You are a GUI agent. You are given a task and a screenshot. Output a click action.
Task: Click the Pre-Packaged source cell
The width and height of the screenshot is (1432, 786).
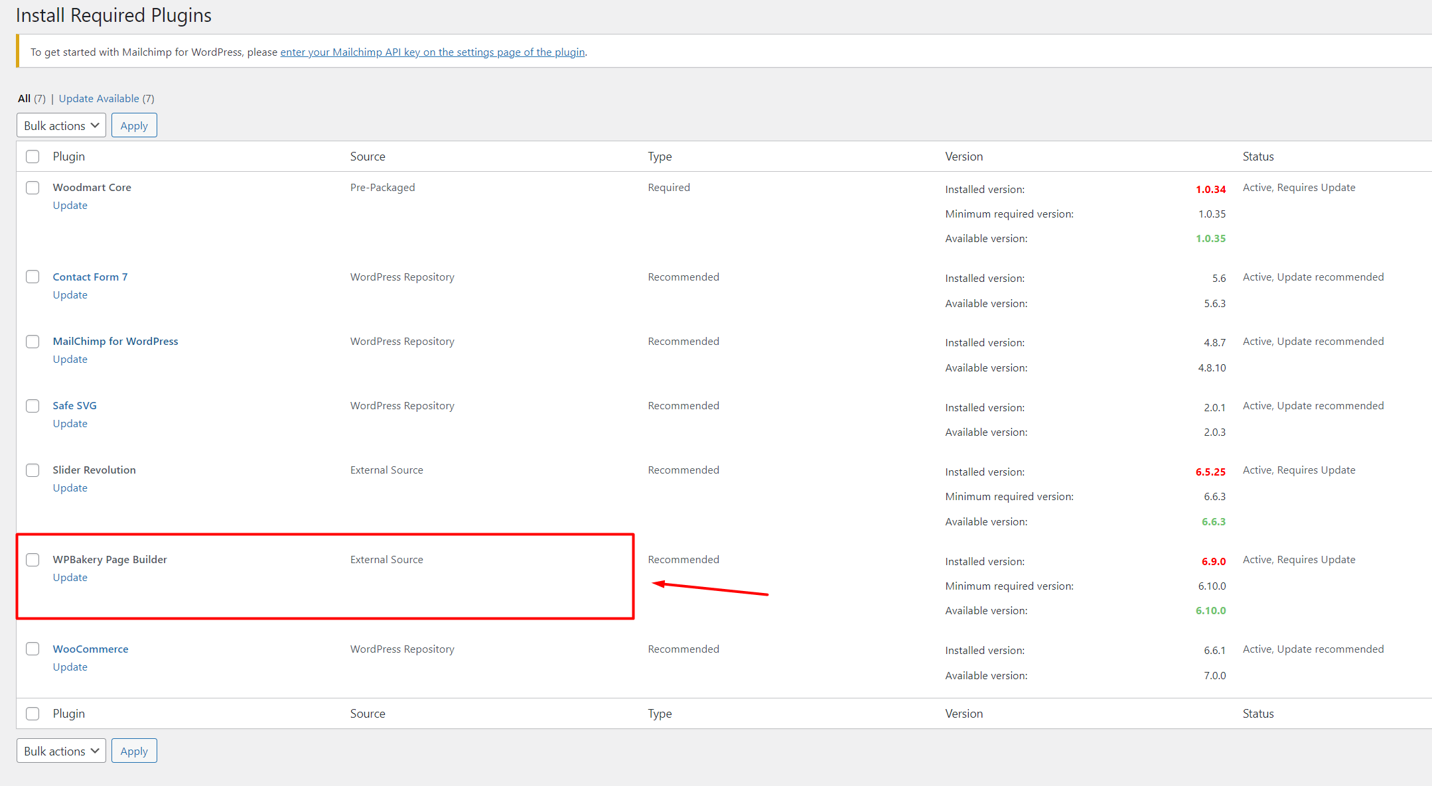383,188
